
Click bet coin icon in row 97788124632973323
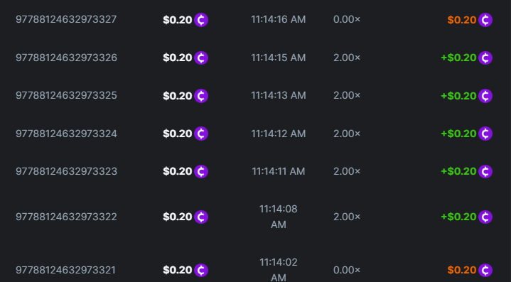[201, 172]
